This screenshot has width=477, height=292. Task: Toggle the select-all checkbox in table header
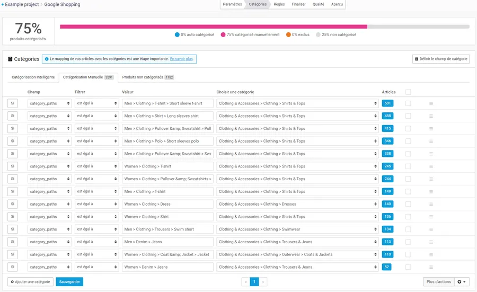click(408, 92)
